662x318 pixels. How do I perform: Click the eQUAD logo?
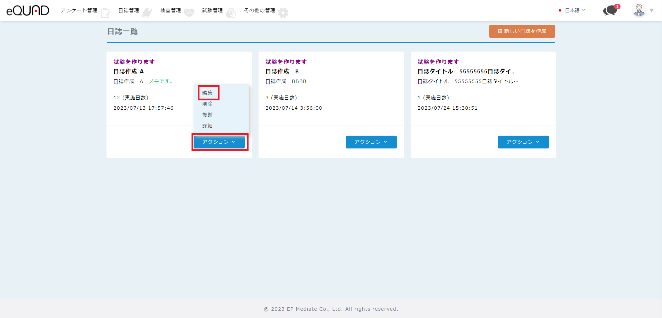click(28, 10)
